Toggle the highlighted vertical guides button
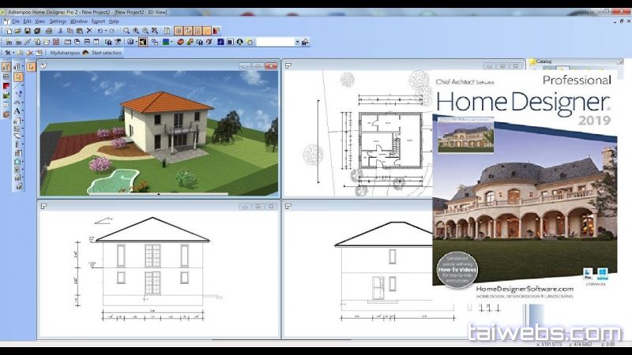Viewport: 632px width, 355px height. [197, 31]
